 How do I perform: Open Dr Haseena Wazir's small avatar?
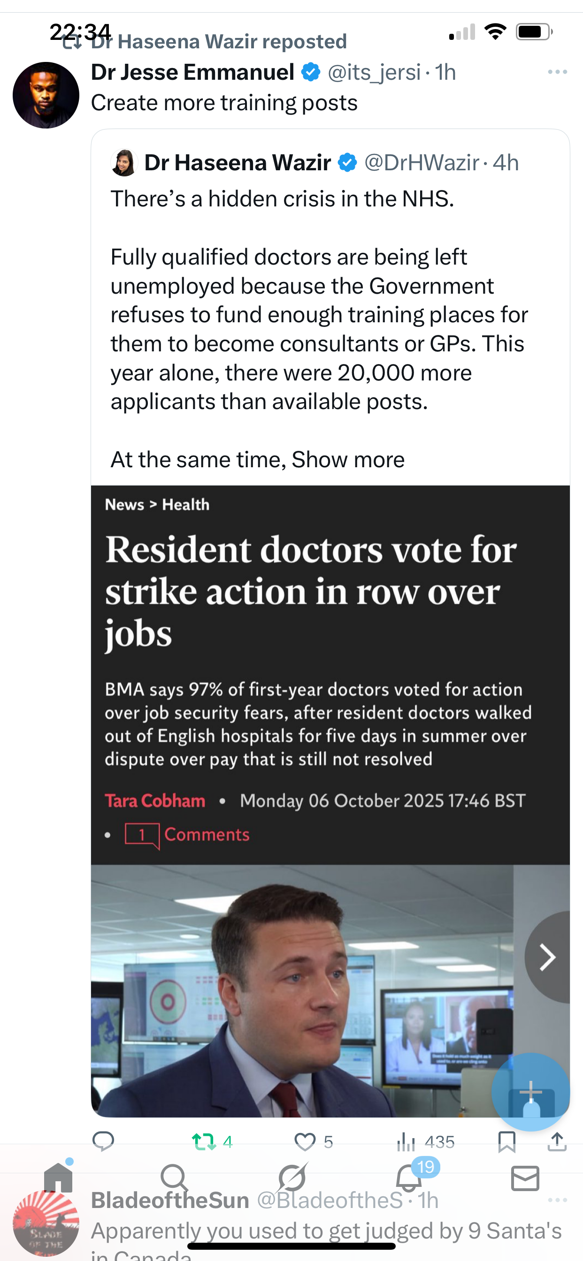tap(124, 162)
